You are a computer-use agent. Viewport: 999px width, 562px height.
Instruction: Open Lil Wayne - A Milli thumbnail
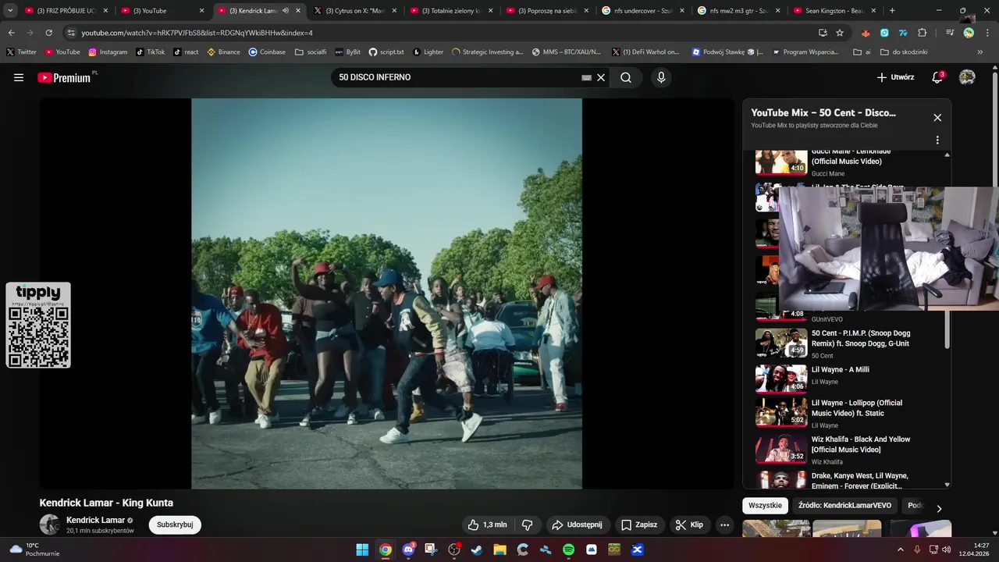click(x=781, y=379)
